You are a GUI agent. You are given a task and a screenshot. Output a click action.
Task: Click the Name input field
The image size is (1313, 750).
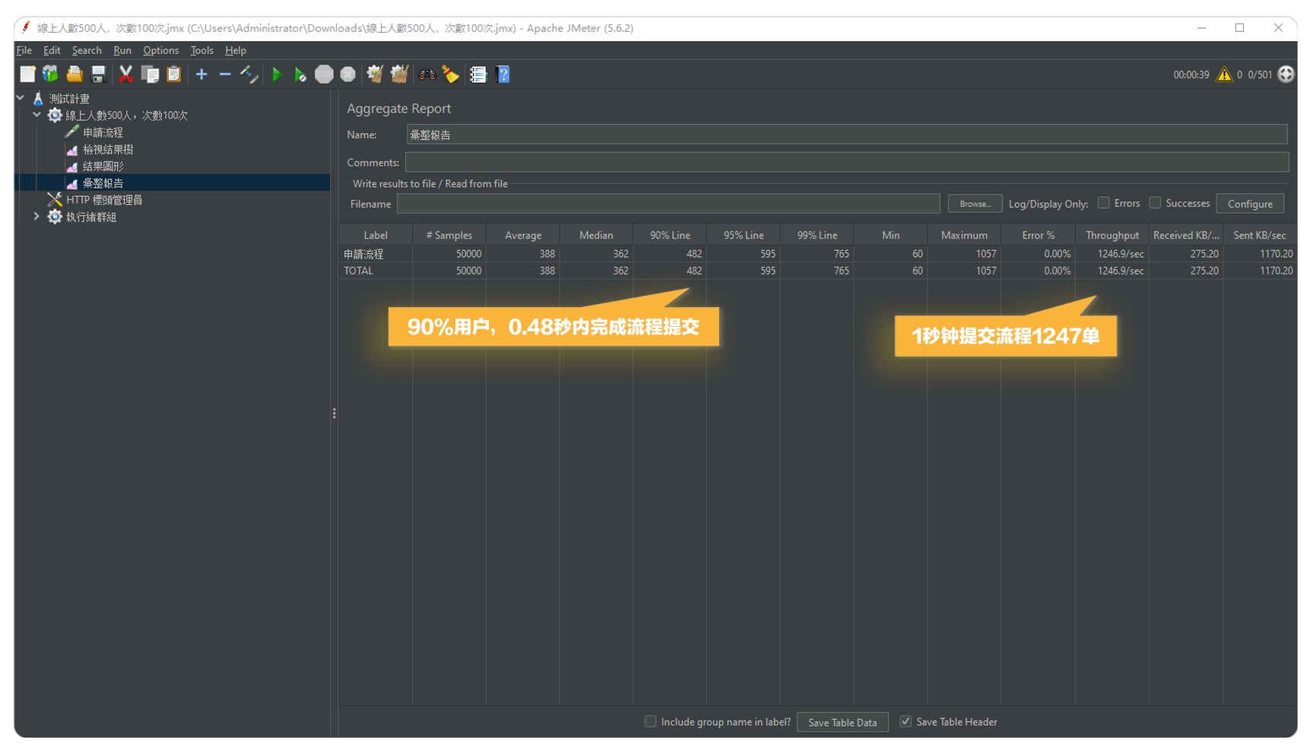tap(847, 134)
